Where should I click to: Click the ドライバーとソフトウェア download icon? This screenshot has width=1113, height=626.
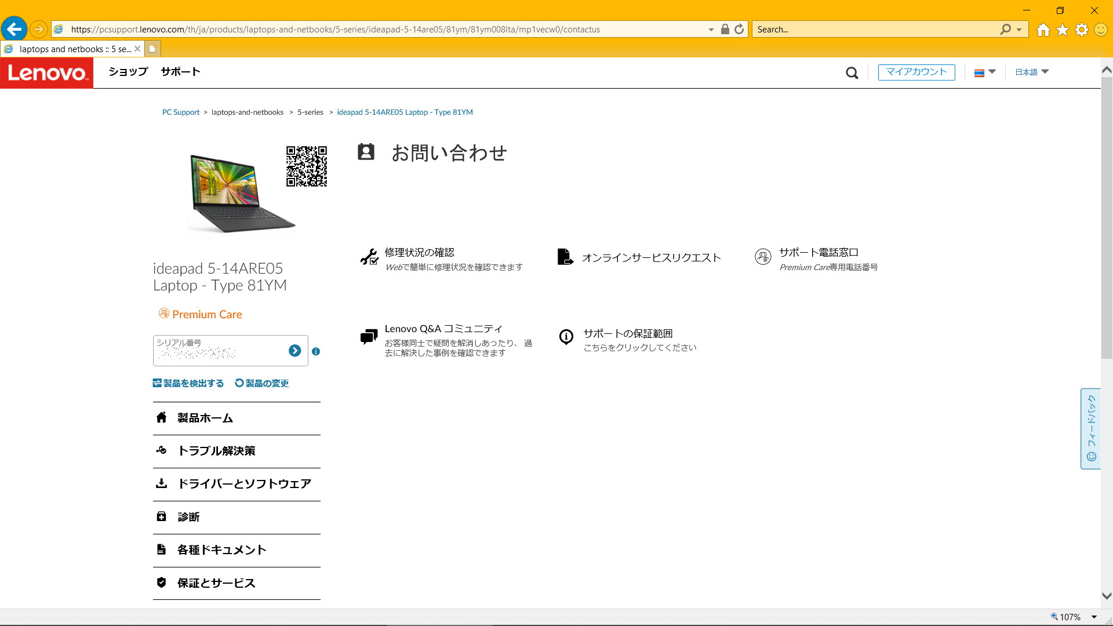point(162,483)
